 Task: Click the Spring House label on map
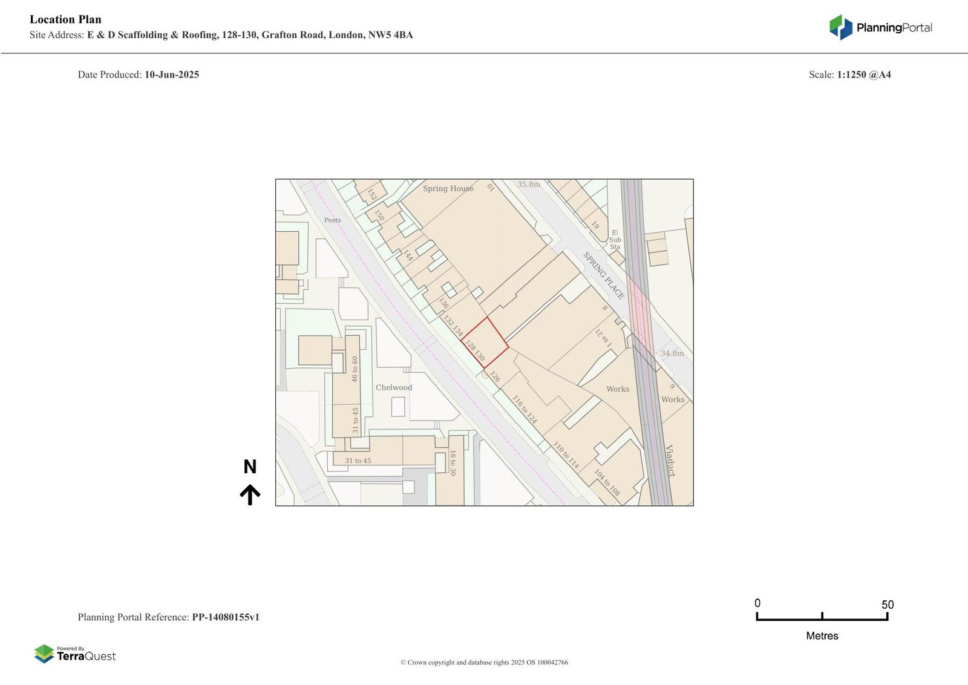point(448,188)
